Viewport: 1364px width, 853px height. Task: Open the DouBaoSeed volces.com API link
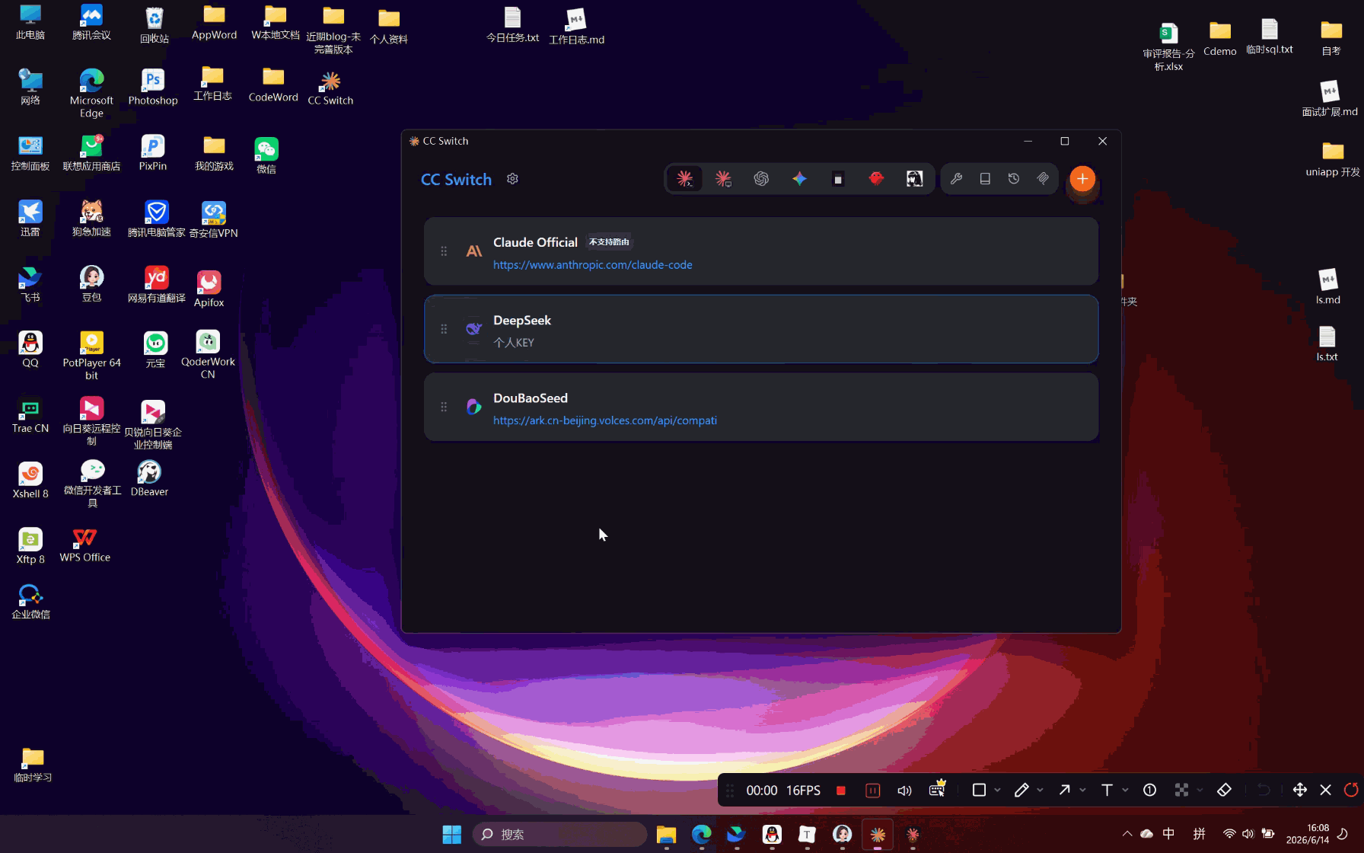point(604,420)
